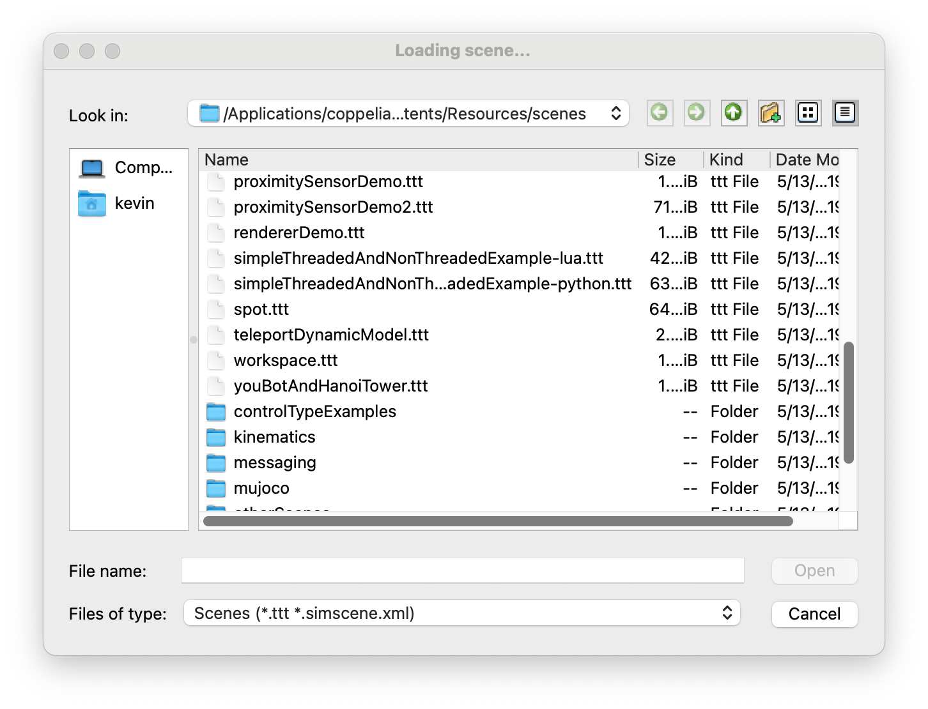The height and width of the screenshot is (709, 928).
Task: Switch to detail list view
Action: pyautogui.click(x=845, y=114)
